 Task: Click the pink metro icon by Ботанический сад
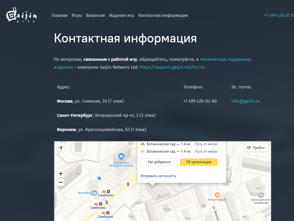pyautogui.click(x=143, y=151)
